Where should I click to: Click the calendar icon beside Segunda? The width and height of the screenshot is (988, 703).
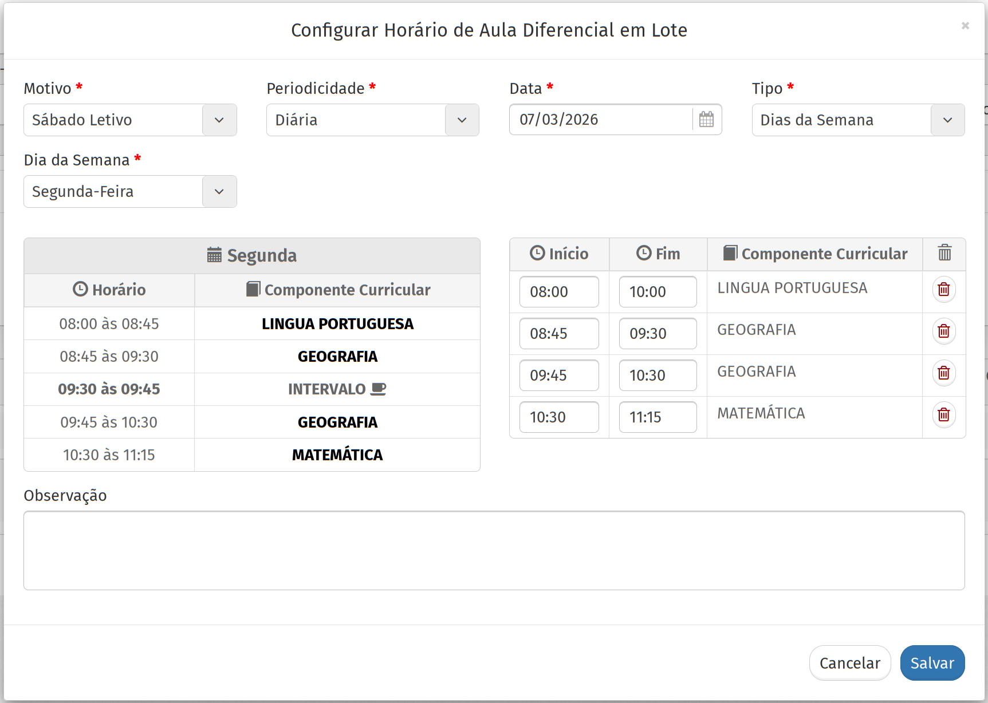tap(214, 255)
